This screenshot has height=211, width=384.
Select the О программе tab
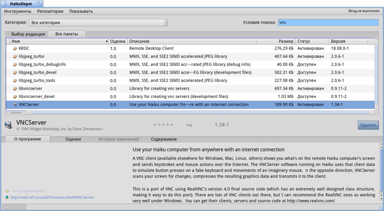tap(28, 139)
